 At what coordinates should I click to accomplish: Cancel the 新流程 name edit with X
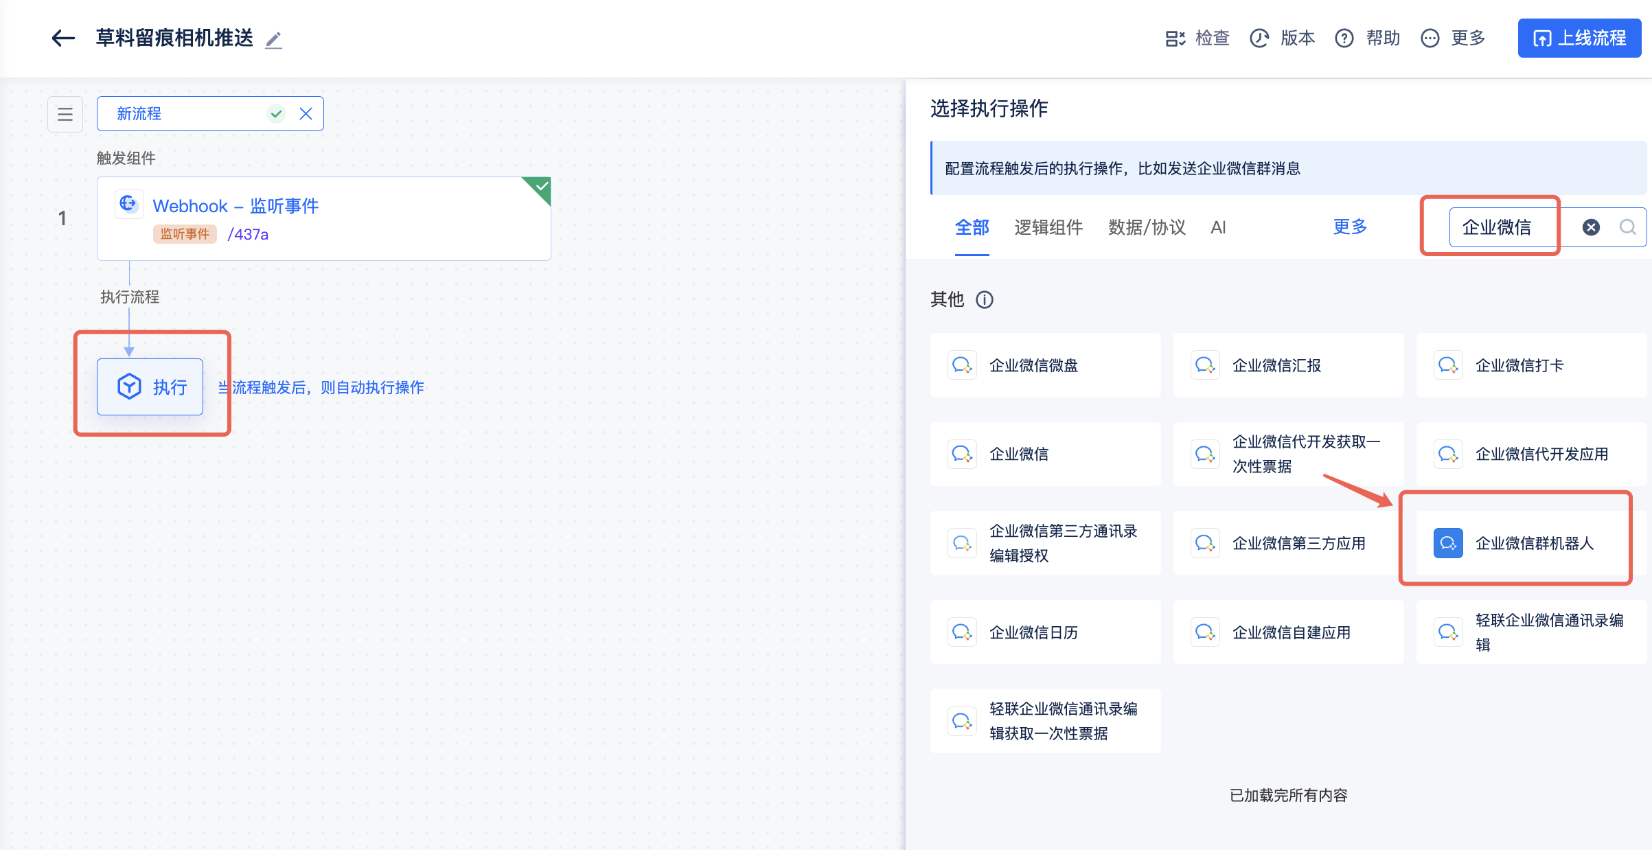tap(306, 114)
